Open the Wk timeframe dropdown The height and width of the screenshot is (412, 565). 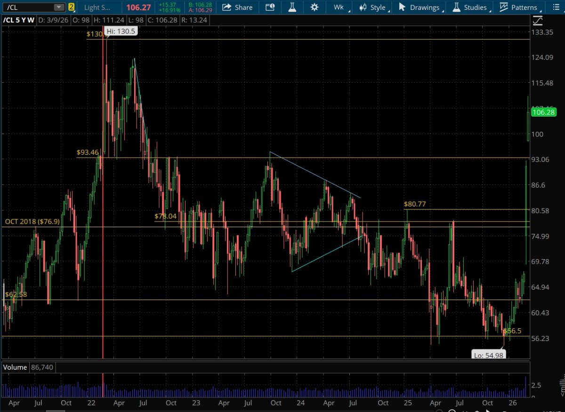[339, 7]
